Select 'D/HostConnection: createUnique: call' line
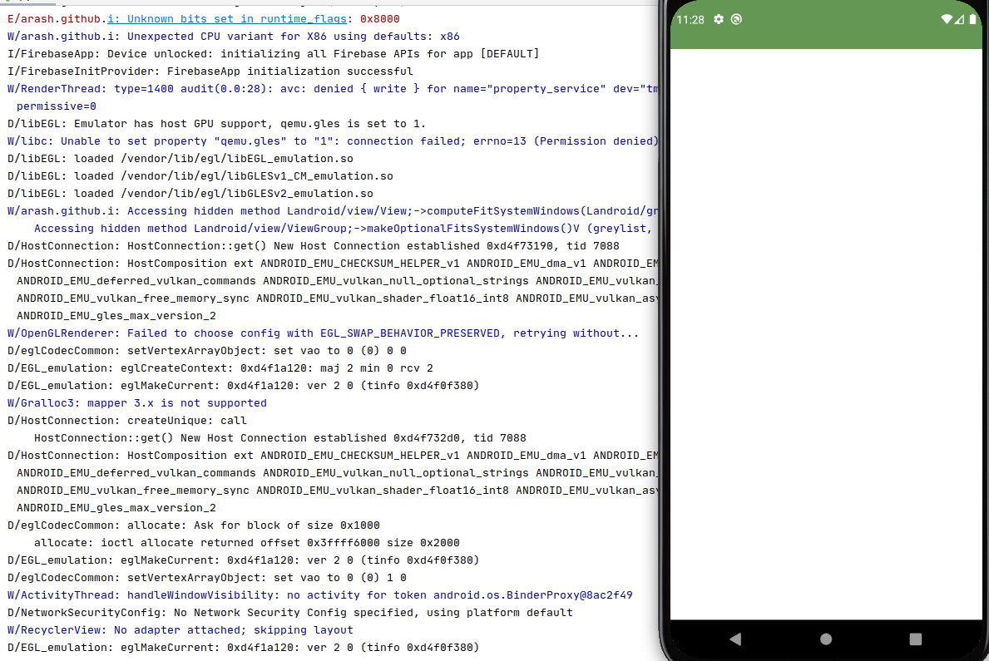Viewport: 989px width, 661px height. (x=126, y=421)
